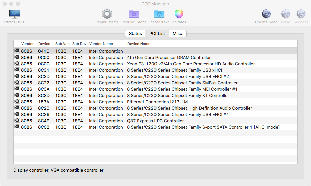This screenshot has width=311, height=186.
Task: Switch to the Status tab
Action: pos(135,34)
